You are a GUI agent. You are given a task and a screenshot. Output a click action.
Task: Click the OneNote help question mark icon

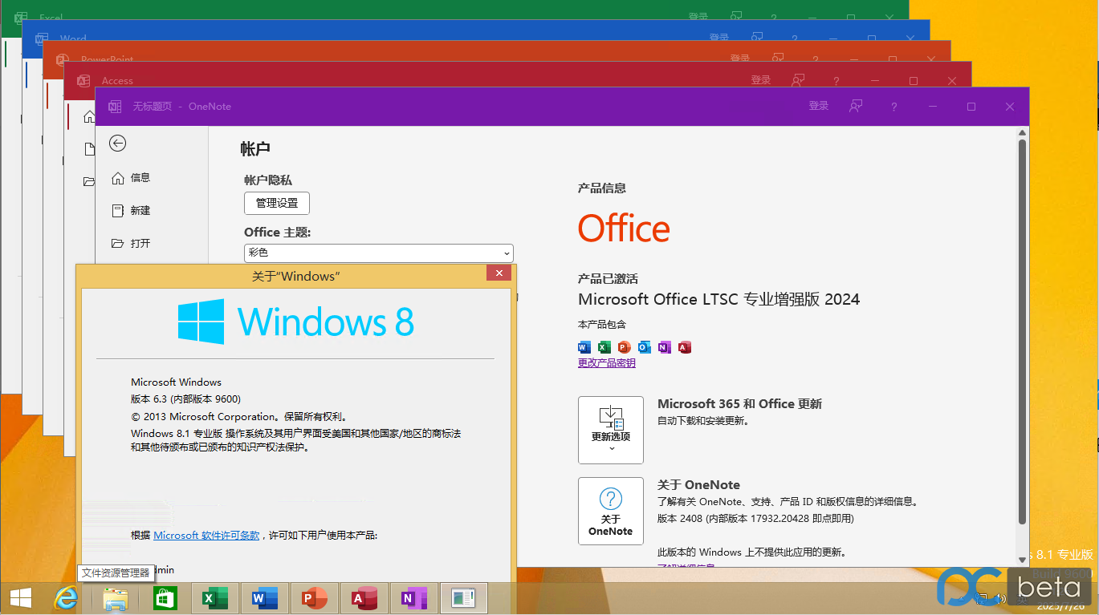point(893,107)
